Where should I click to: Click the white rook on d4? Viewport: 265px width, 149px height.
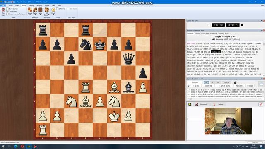(86, 87)
